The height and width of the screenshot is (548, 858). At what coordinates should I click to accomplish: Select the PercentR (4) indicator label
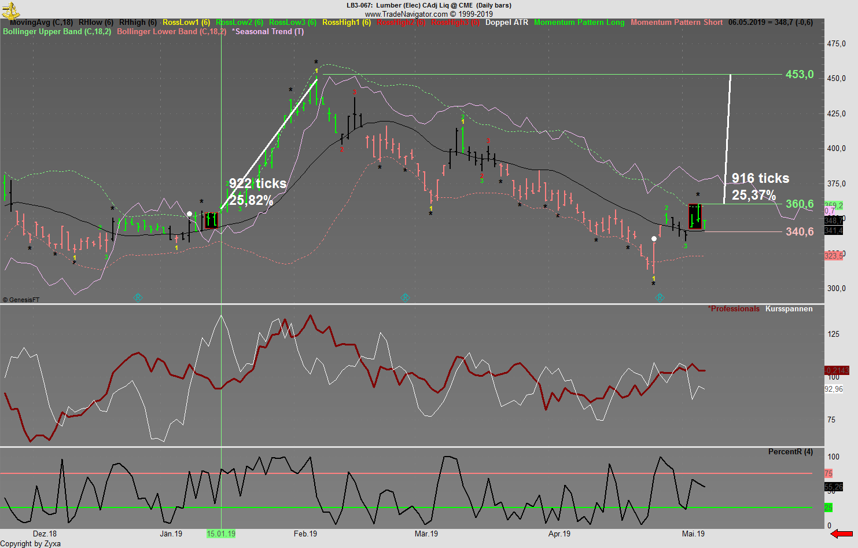coord(790,452)
